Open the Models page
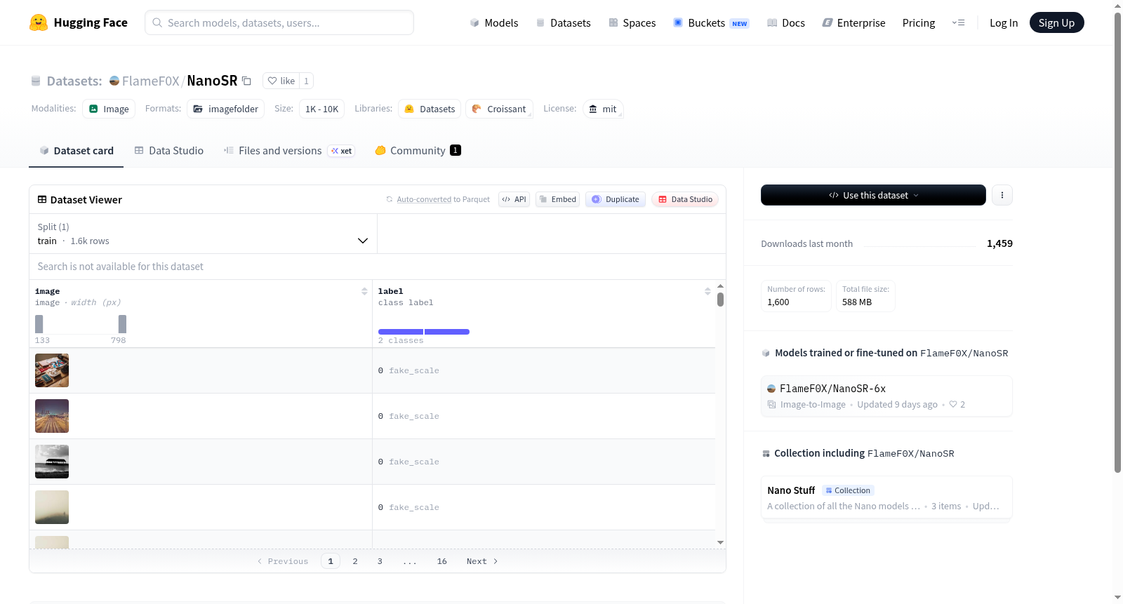The height and width of the screenshot is (604, 1123). point(494,22)
